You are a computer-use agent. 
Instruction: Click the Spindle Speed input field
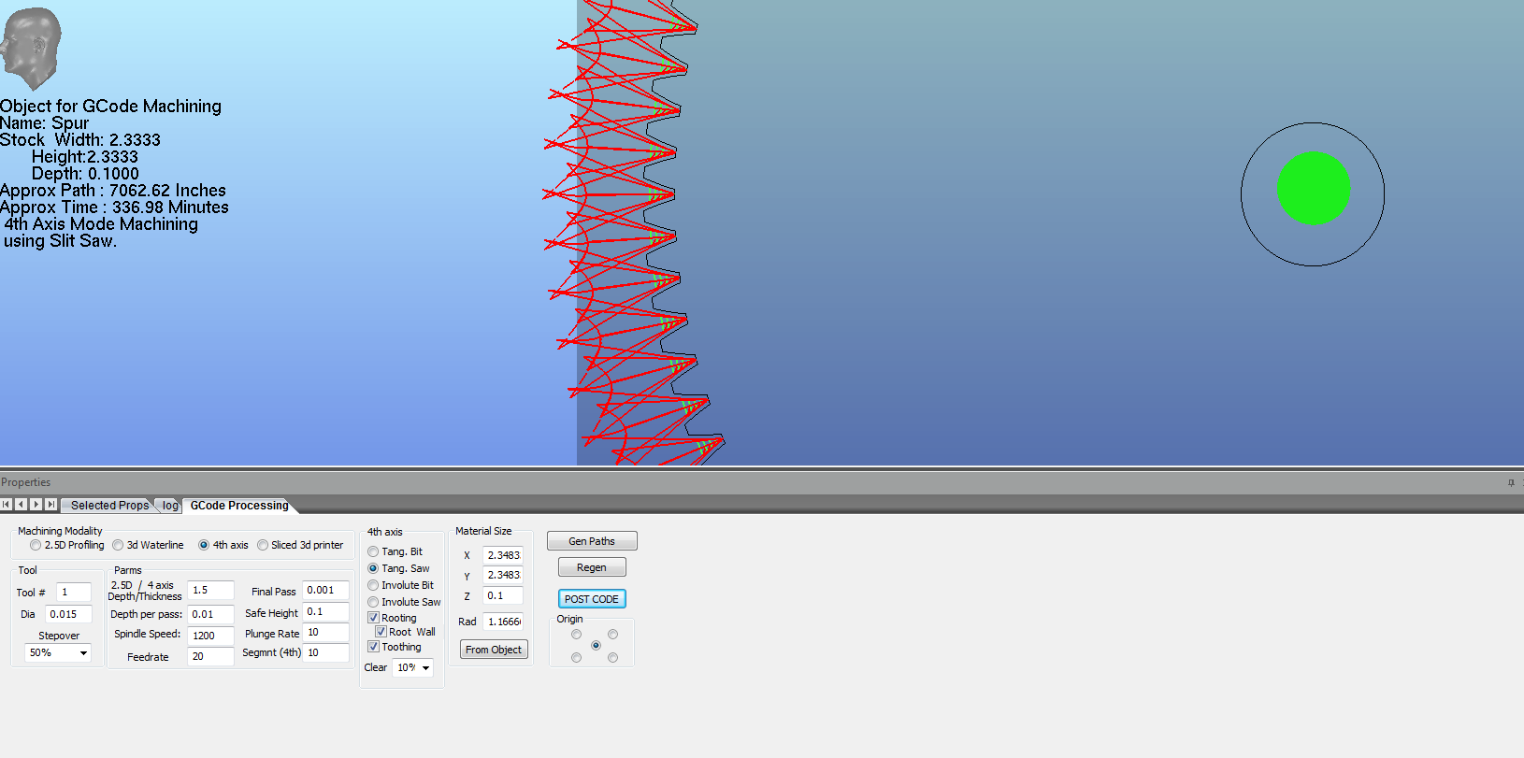coord(209,636)
